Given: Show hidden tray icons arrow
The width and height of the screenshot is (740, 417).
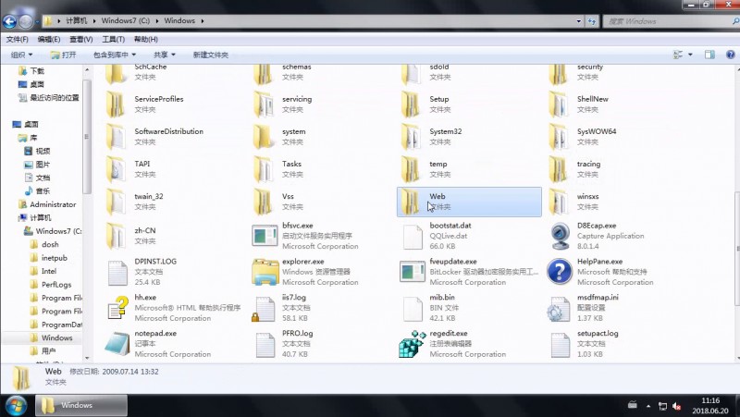Looking at the screenshot, I should tap(648, 406).
